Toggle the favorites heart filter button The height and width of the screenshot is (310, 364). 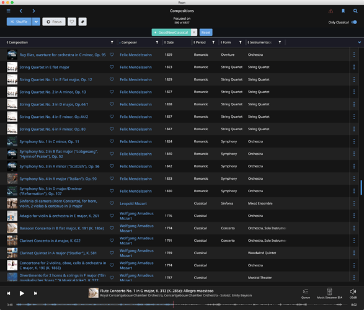pyautogui.click(x=72, y=22)
